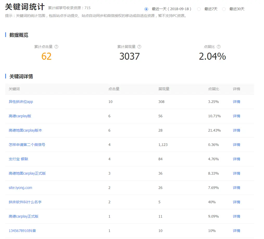
Task: Open keyword link 高德carplay版
Action: tap(20, 116)
